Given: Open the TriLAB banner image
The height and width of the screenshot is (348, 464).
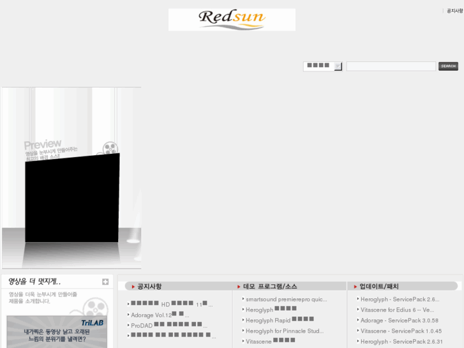Looking at the screenshot, I should pyautogui.click(x=57, y=331).
